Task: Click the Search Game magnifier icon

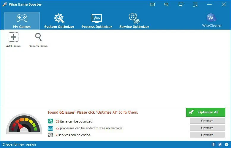Action: tap(38, 37)
